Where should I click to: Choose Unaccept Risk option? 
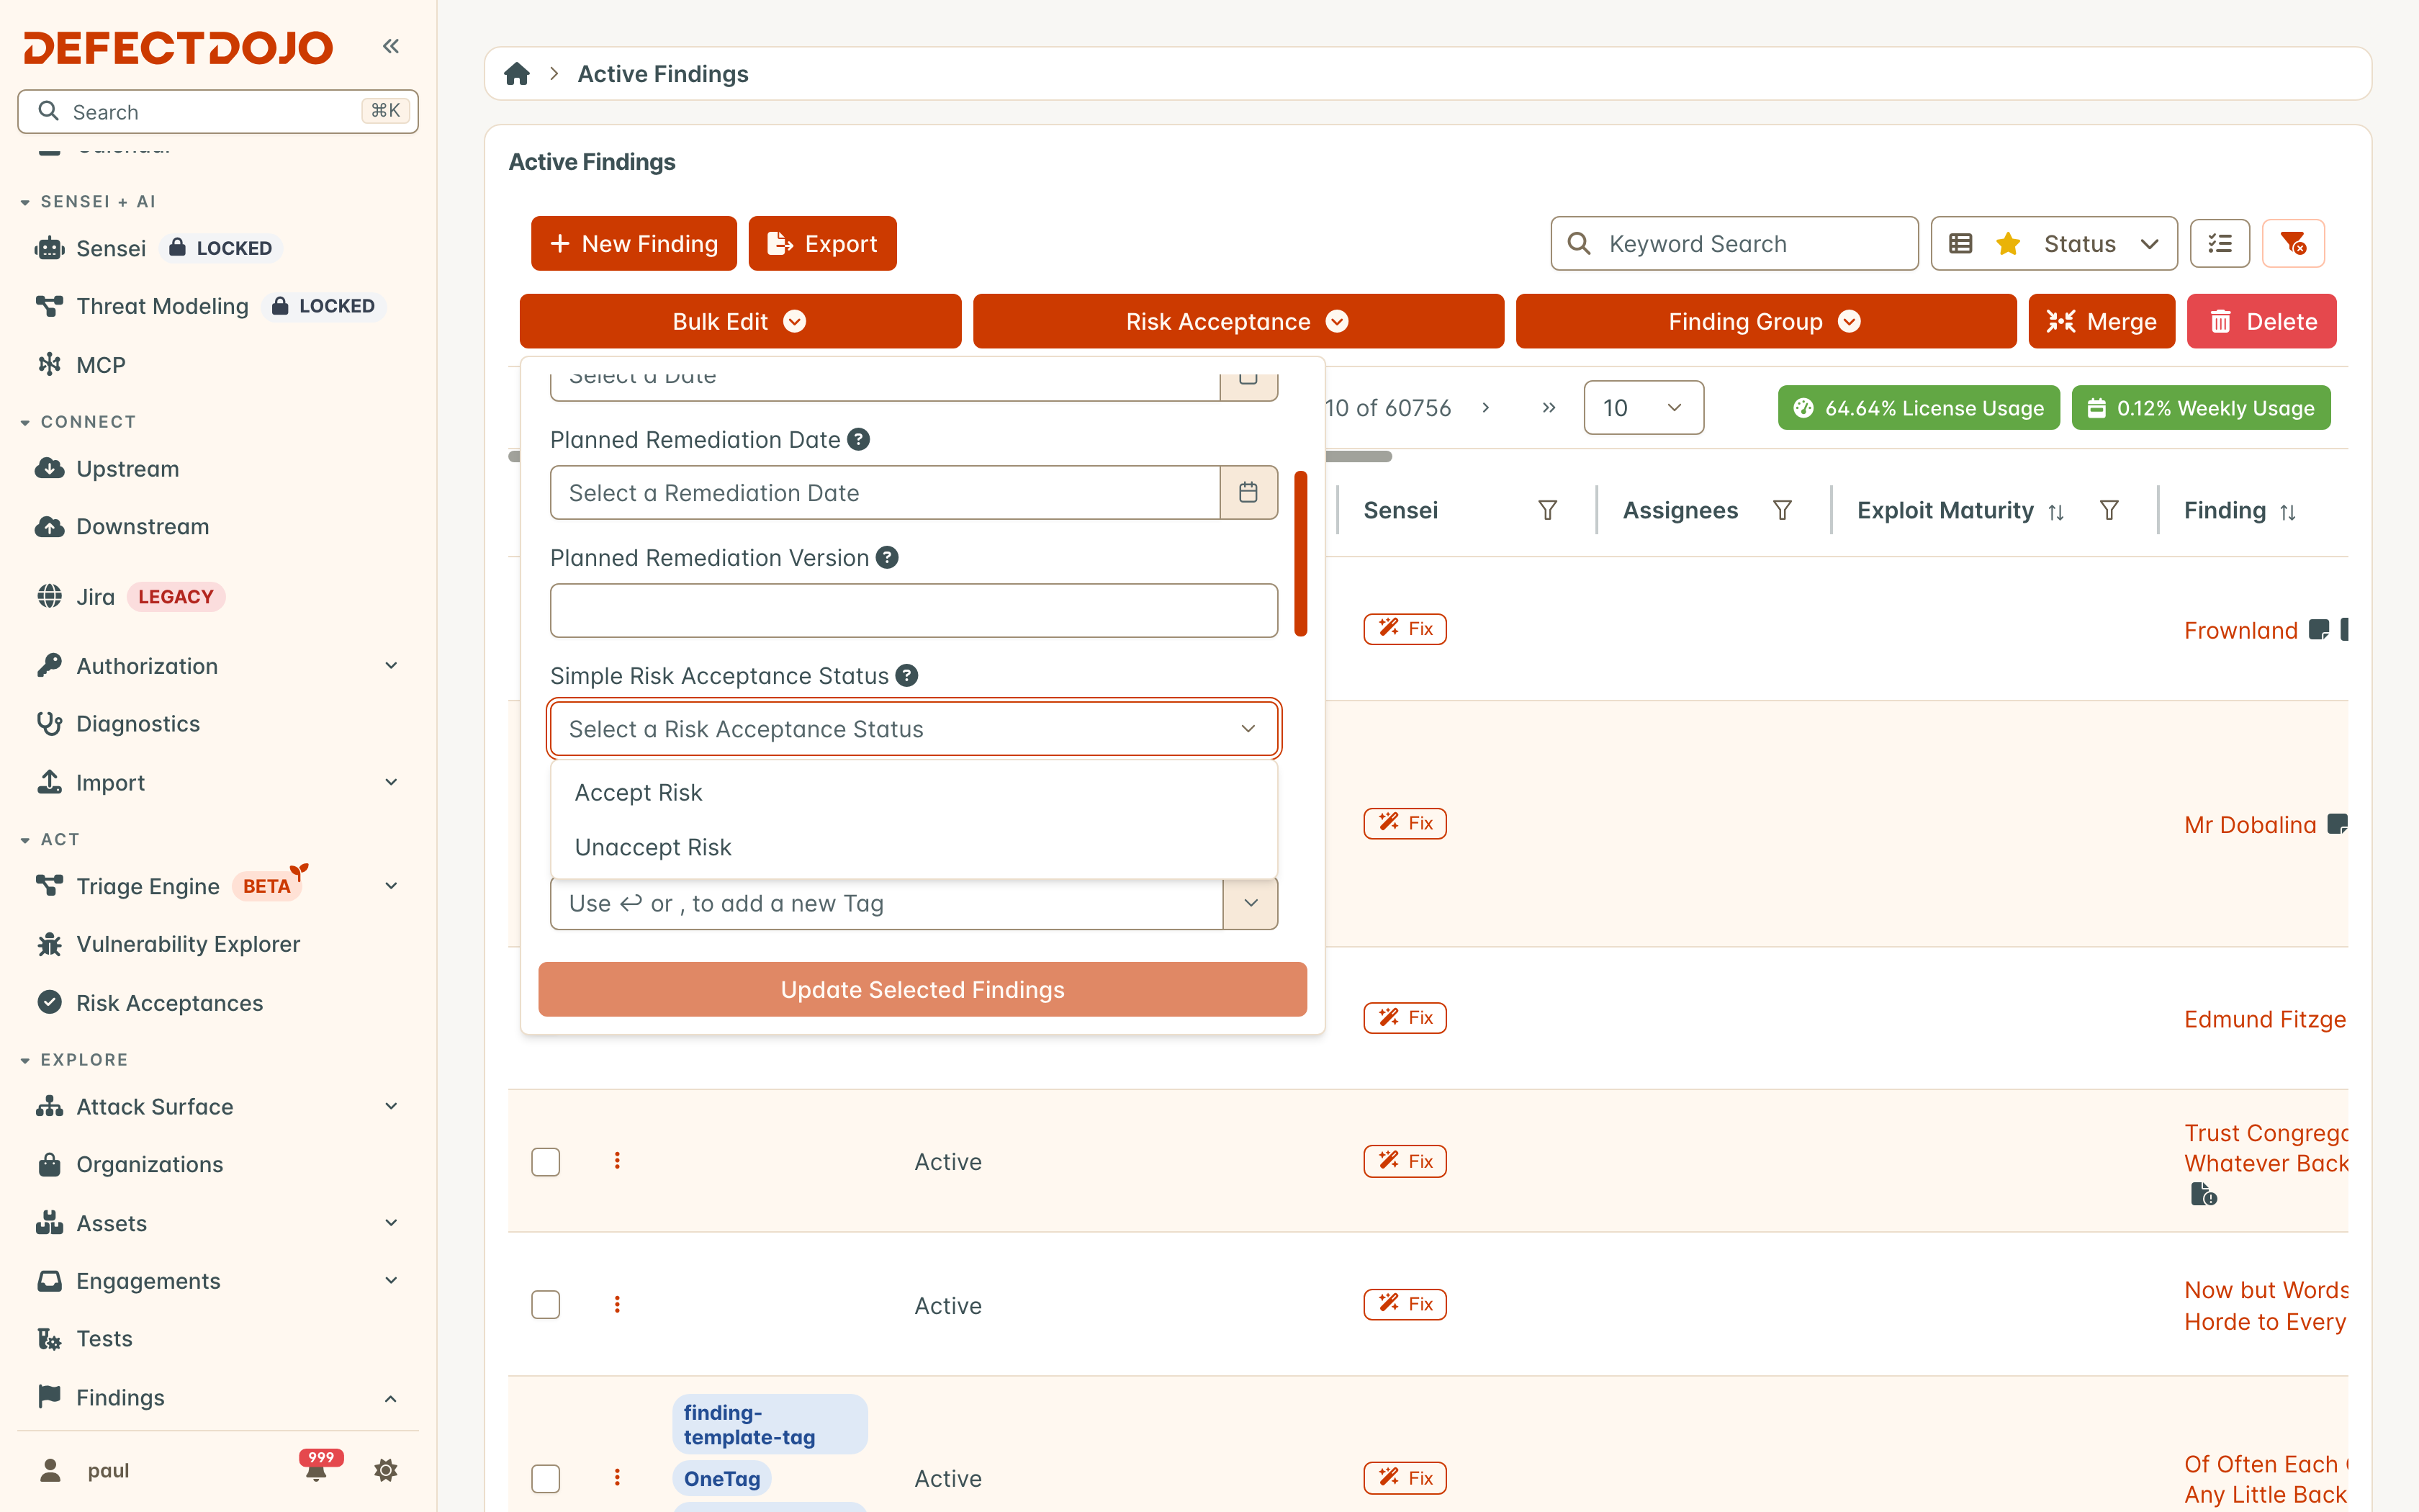coord(914,847)
